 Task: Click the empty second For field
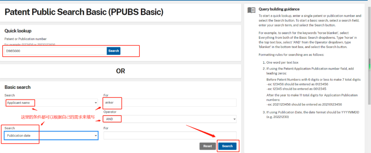(x=170, y=136)
